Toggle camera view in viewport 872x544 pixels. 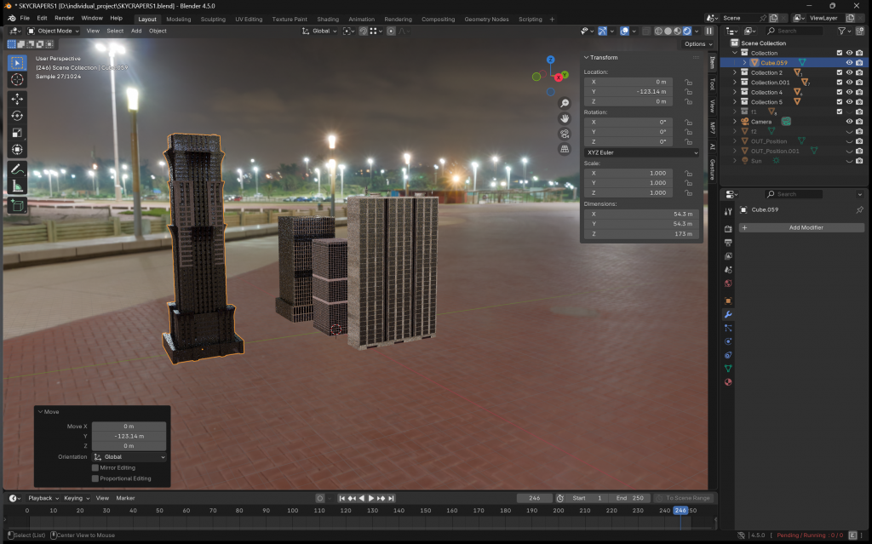565,134
